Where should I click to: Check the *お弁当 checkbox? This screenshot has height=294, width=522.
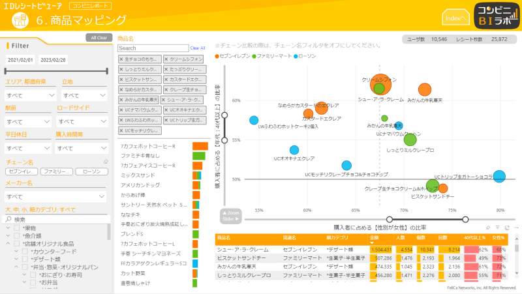[x=33, y=282]
